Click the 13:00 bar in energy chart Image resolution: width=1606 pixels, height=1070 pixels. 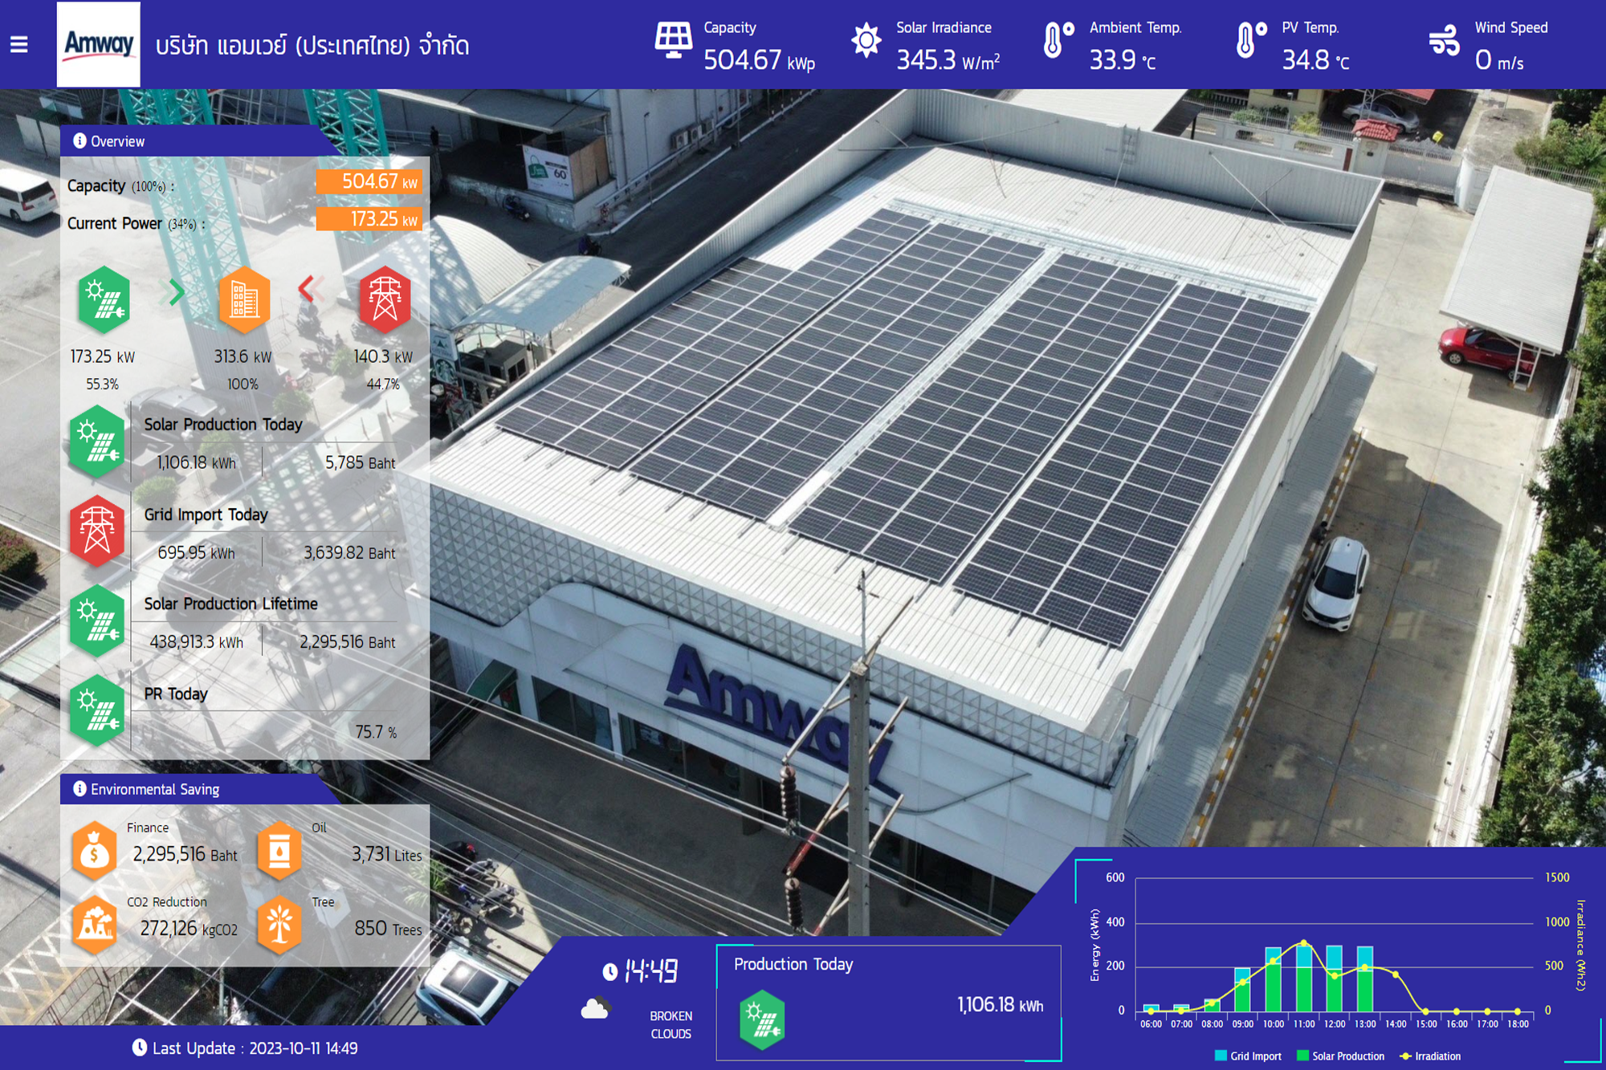click(x=1365, y=978)
